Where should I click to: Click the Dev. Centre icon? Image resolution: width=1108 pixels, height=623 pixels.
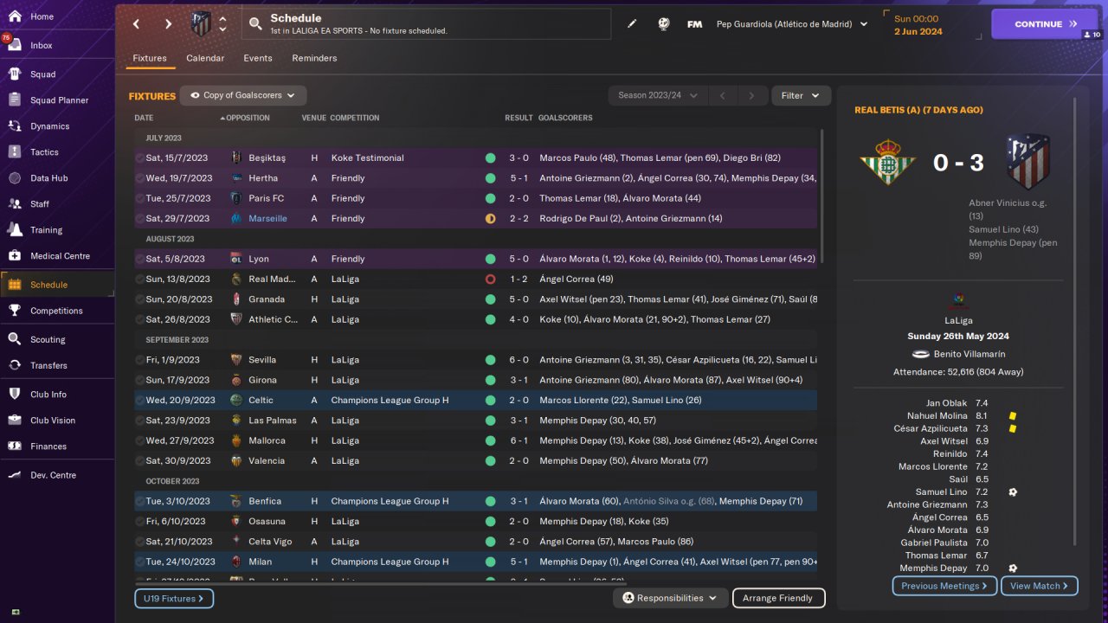pyautogui.click(x=15, y=475)
